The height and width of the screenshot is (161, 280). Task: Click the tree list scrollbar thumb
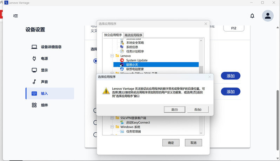click(201, 70)
